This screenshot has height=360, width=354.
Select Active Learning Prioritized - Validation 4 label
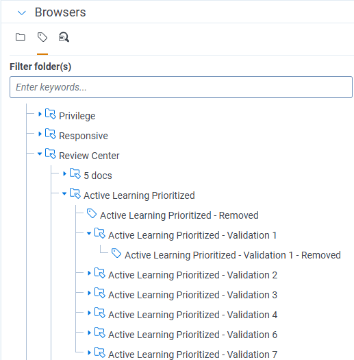(193, 315)
